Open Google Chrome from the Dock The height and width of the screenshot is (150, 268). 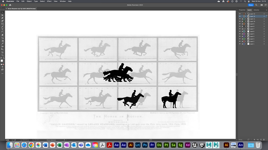[31, 145]
